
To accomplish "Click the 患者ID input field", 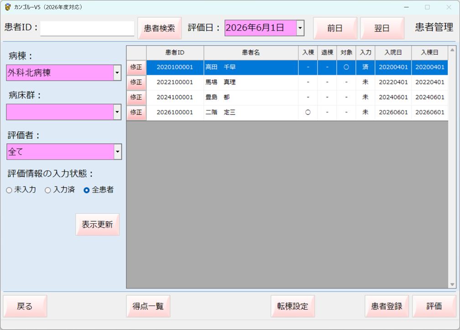I will (87, 28).
